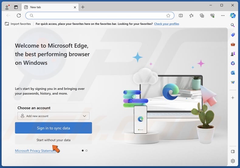Toggle the sidebar visibility icon
The image size is (240, 168).
tap(233, 152)
